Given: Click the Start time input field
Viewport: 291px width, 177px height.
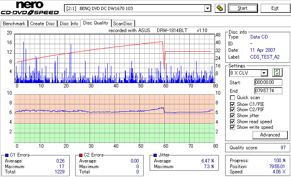Looking at the screenshot, I should coord(268,82).
